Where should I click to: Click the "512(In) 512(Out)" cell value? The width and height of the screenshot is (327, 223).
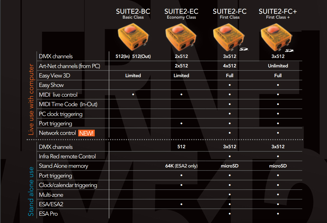133,56
